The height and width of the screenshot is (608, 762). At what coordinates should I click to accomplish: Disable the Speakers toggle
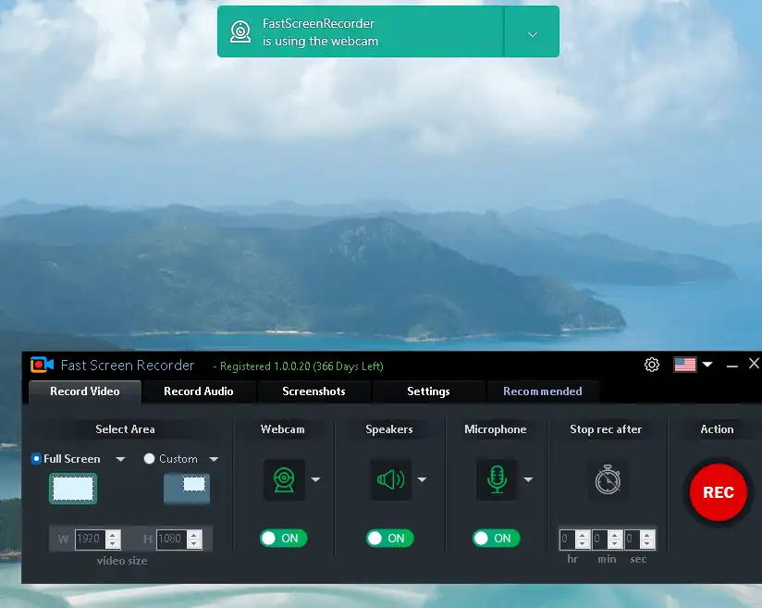[389, 538]
